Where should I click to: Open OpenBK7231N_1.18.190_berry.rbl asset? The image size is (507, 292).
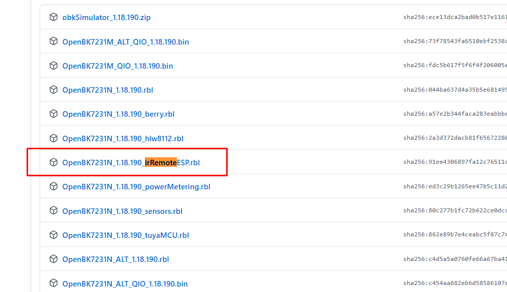coord(118,114)
